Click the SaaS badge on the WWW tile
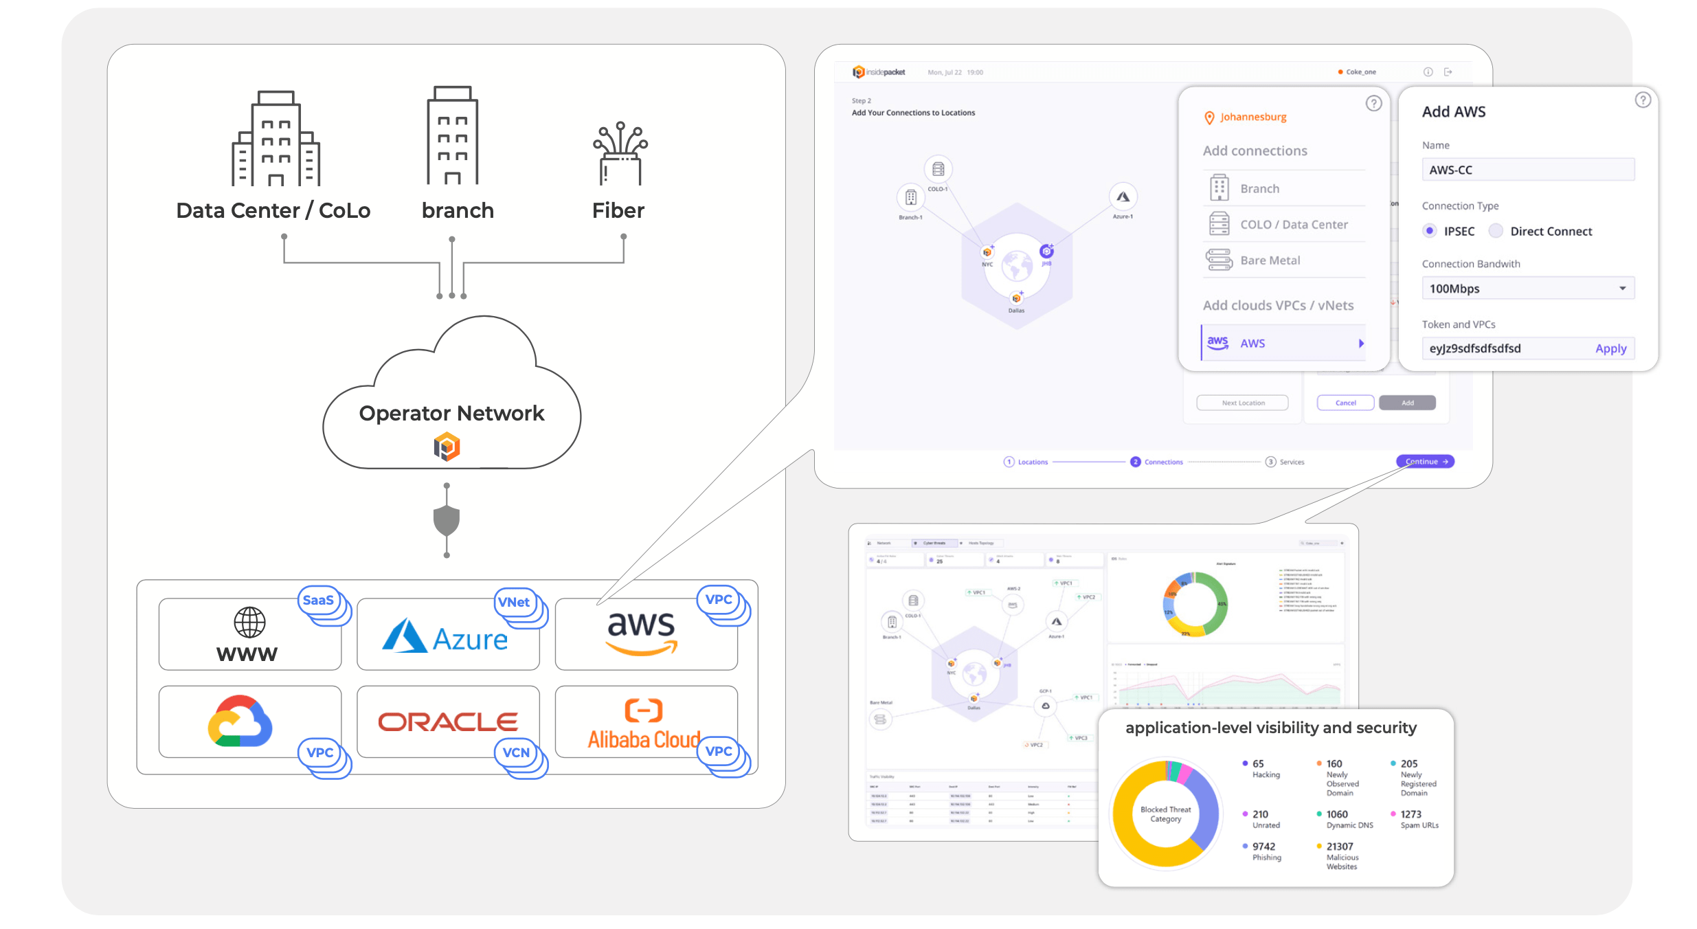1697x929 pixels. (318, 600)
